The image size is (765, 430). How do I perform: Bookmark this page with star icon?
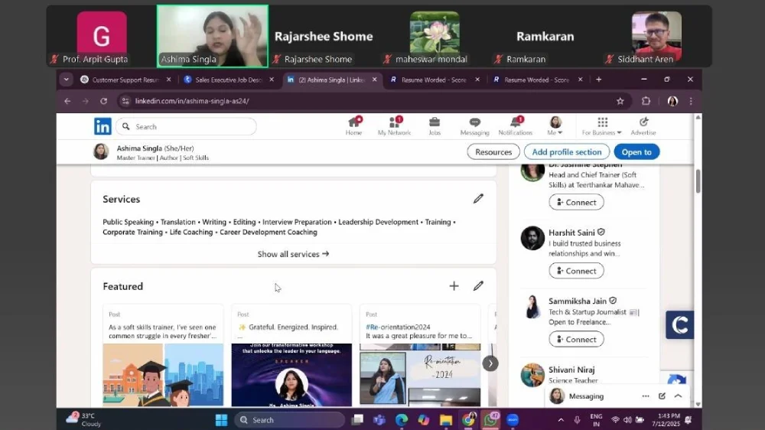620,101
